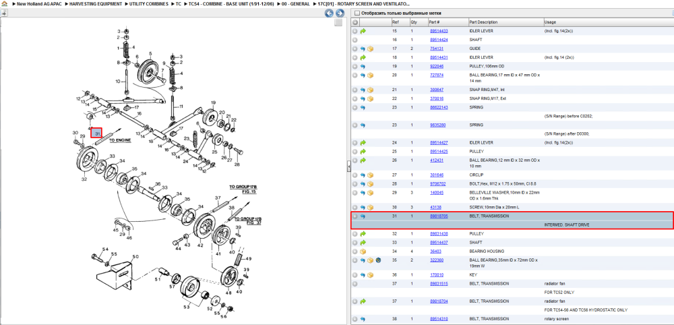Click the plus icon for SHAFT ref 16
The height and width of the screenshot is (325, 674).
pyautogui.click(x=355, y=40)
